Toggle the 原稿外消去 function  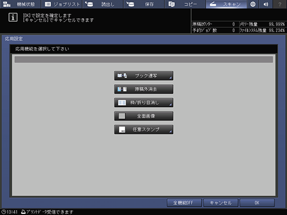(144, 89)
